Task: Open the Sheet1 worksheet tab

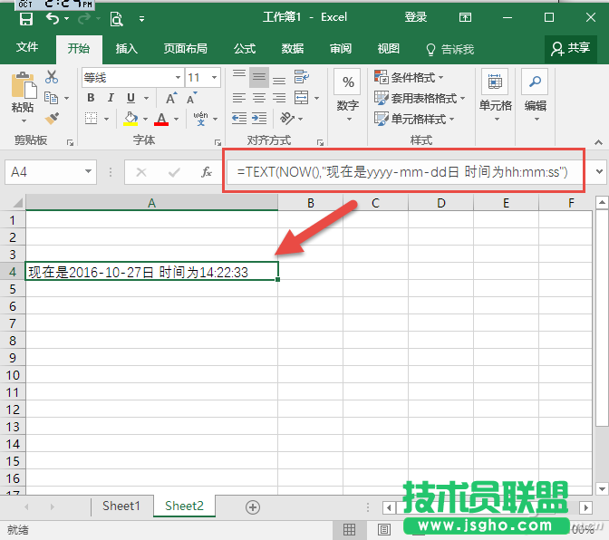Action: (x=121, y=506)
